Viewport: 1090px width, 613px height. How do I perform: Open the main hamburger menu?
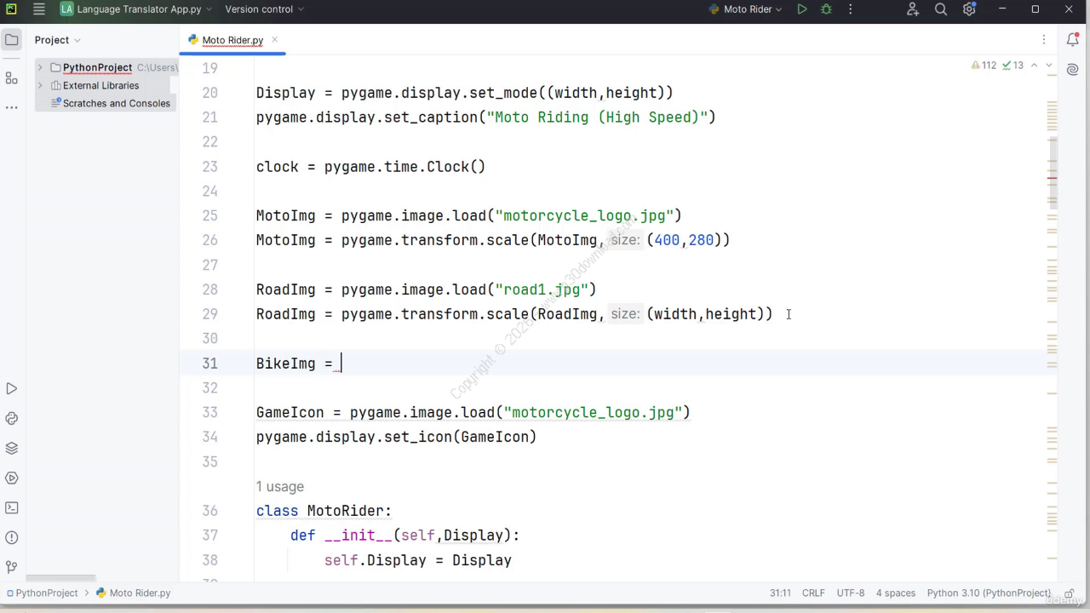click(x=39, y=9)
